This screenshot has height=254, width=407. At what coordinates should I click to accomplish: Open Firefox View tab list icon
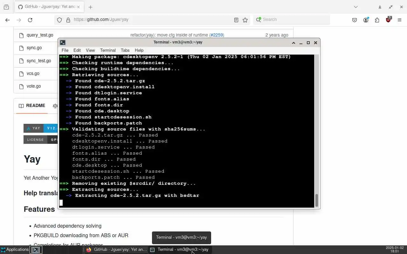click(x=6, y=7)
